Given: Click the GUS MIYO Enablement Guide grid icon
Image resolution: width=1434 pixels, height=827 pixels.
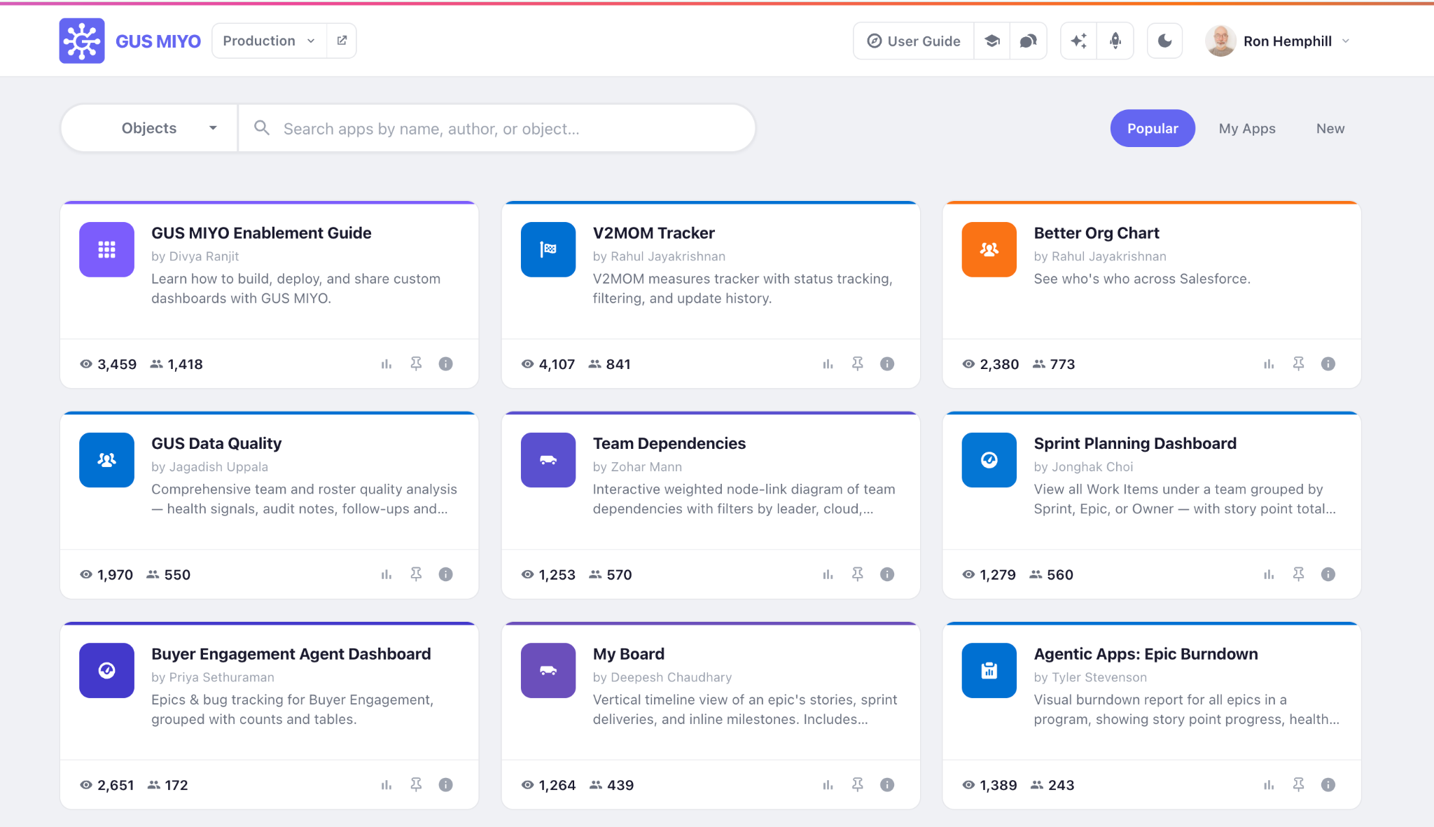Looking at the screenshot, I should coord(106,249).
